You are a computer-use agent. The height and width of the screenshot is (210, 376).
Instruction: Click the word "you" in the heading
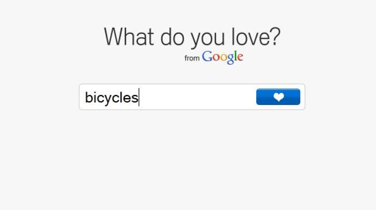click(x=208, y=38)
